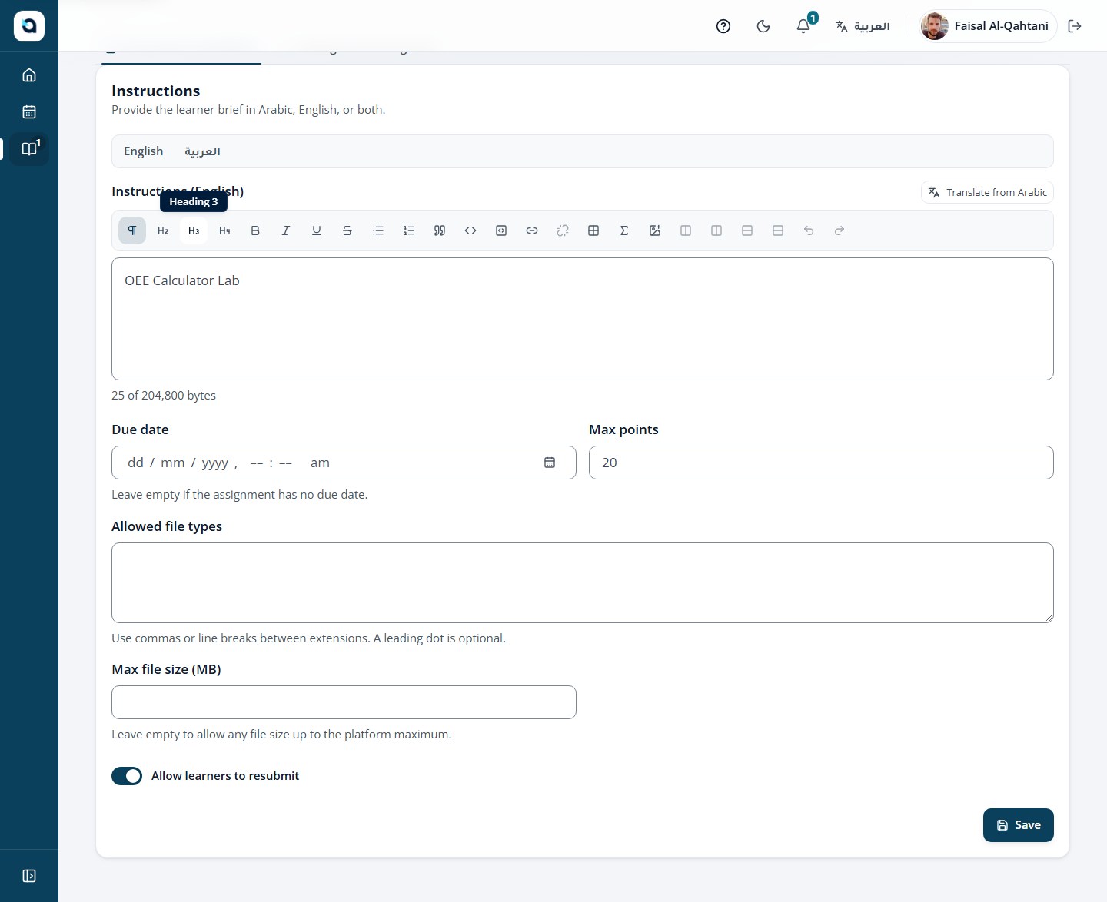Toggle Allow learners to resubmit
Screen dimensions: 1107x902
127,776
